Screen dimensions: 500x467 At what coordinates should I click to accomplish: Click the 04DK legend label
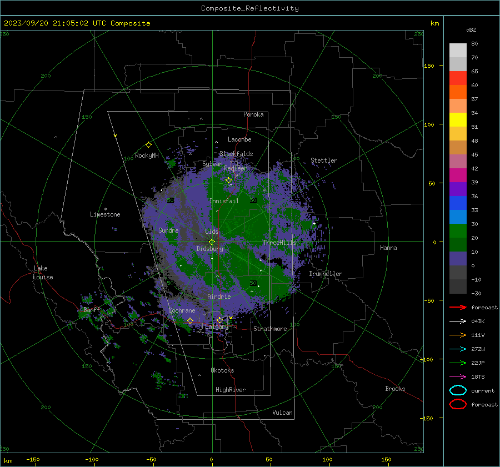point(478,321)
